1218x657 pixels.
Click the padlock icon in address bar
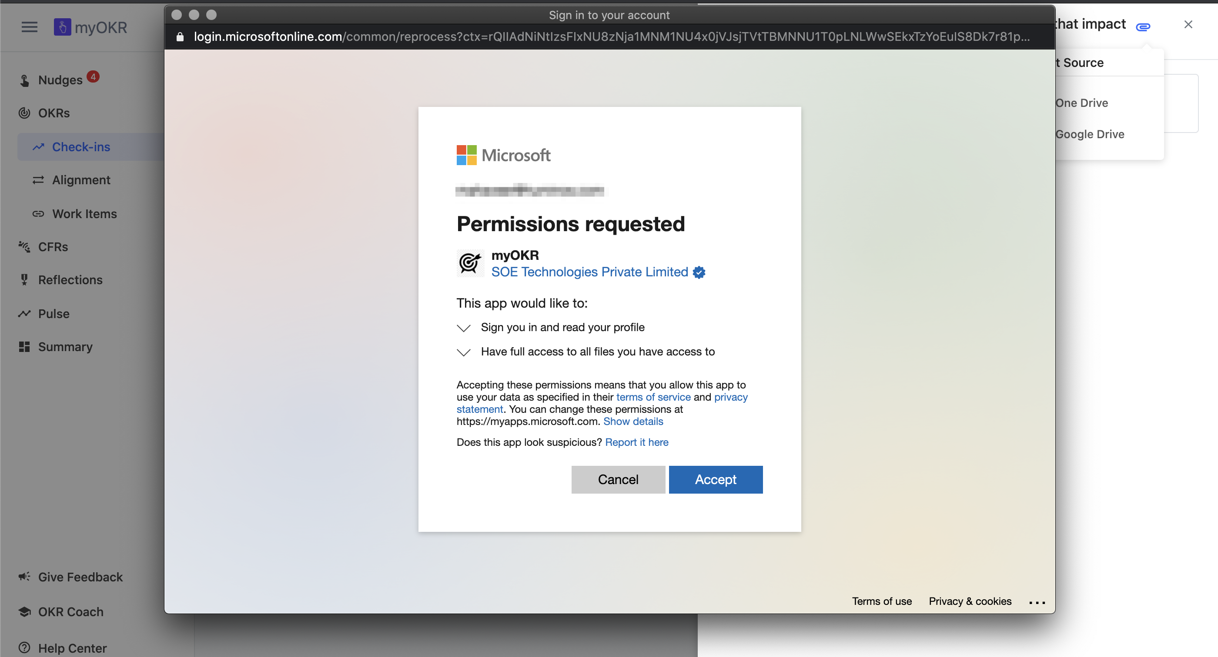coord(180,36)
